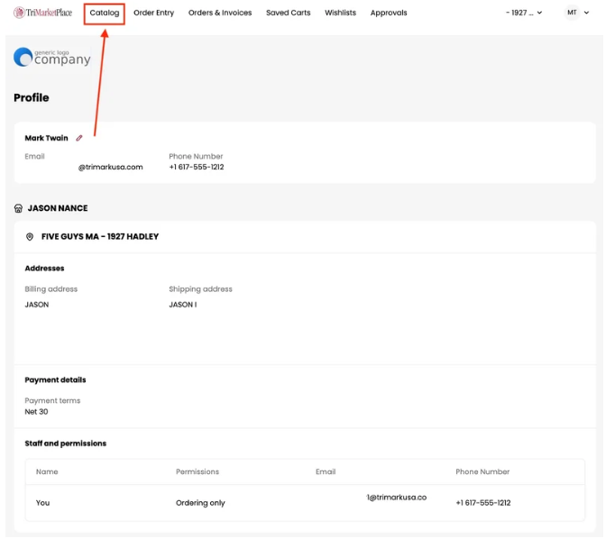This screenshot has height=539, width=606.
Task: Open the Catalog menu
Action: [x=105, y=13]
